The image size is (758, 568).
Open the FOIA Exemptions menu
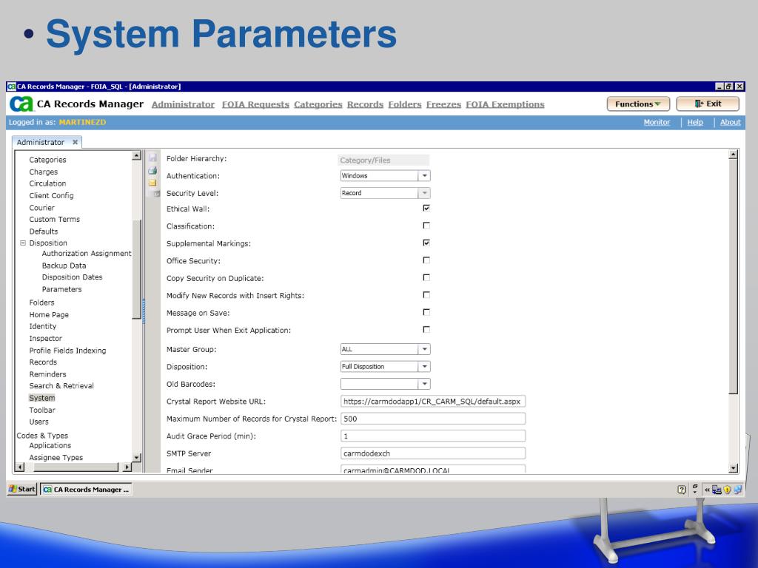tap(505, 104)
